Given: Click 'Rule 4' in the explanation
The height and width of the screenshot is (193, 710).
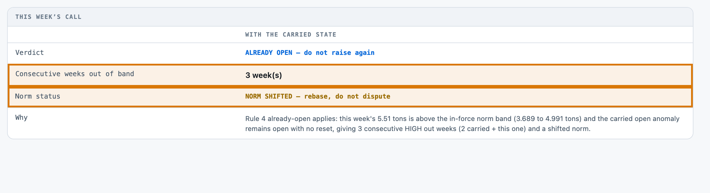Looking at the screenshot, I should (x=255, y=119).
